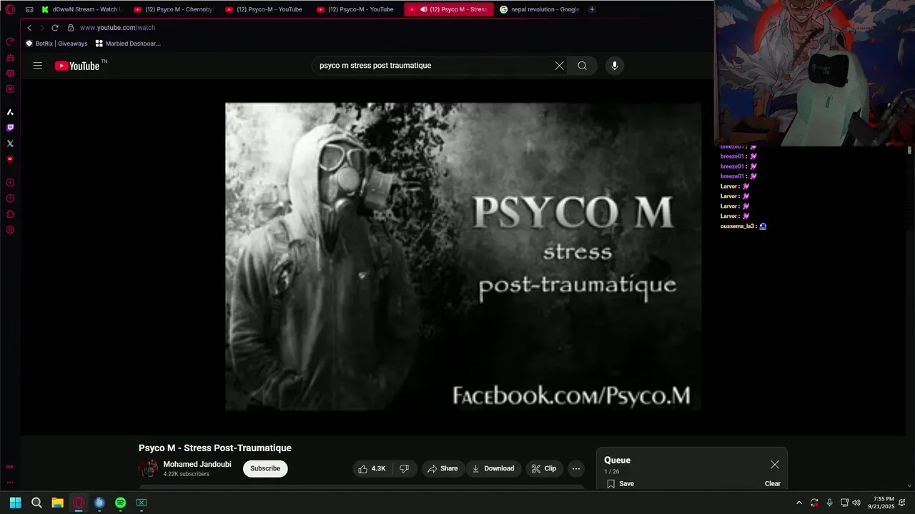Select the active Psyco M - Stress tab
The image size is (915, 514).
[x=449, y=9]
